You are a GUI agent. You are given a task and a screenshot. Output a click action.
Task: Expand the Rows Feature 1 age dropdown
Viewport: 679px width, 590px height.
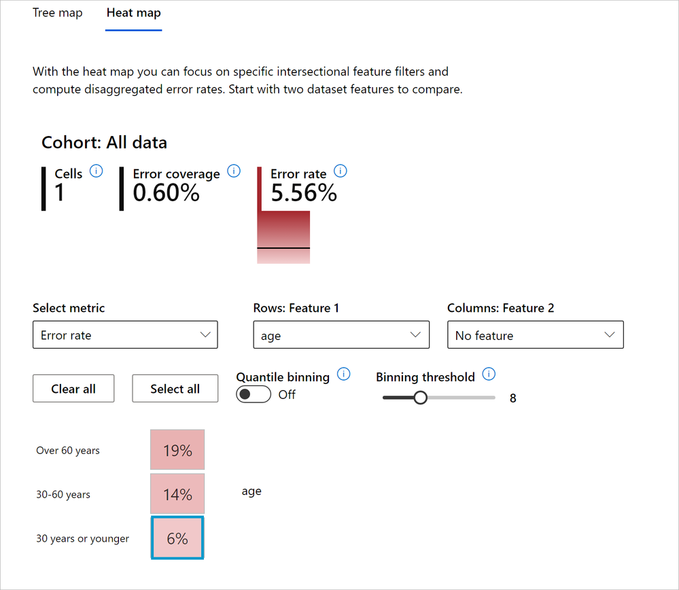pyautogui.click(x=341, y=335)
